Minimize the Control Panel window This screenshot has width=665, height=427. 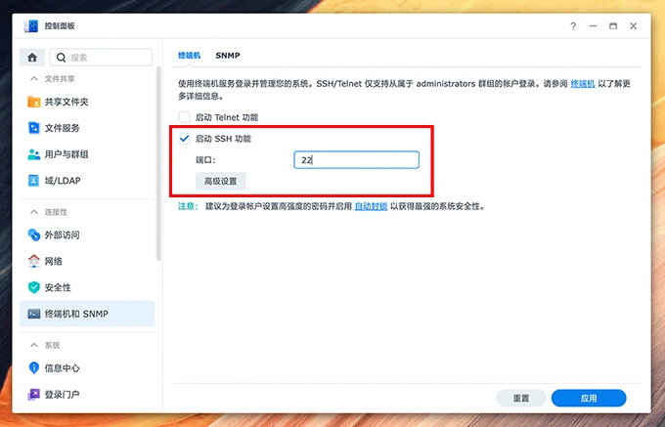coord(593,26)
